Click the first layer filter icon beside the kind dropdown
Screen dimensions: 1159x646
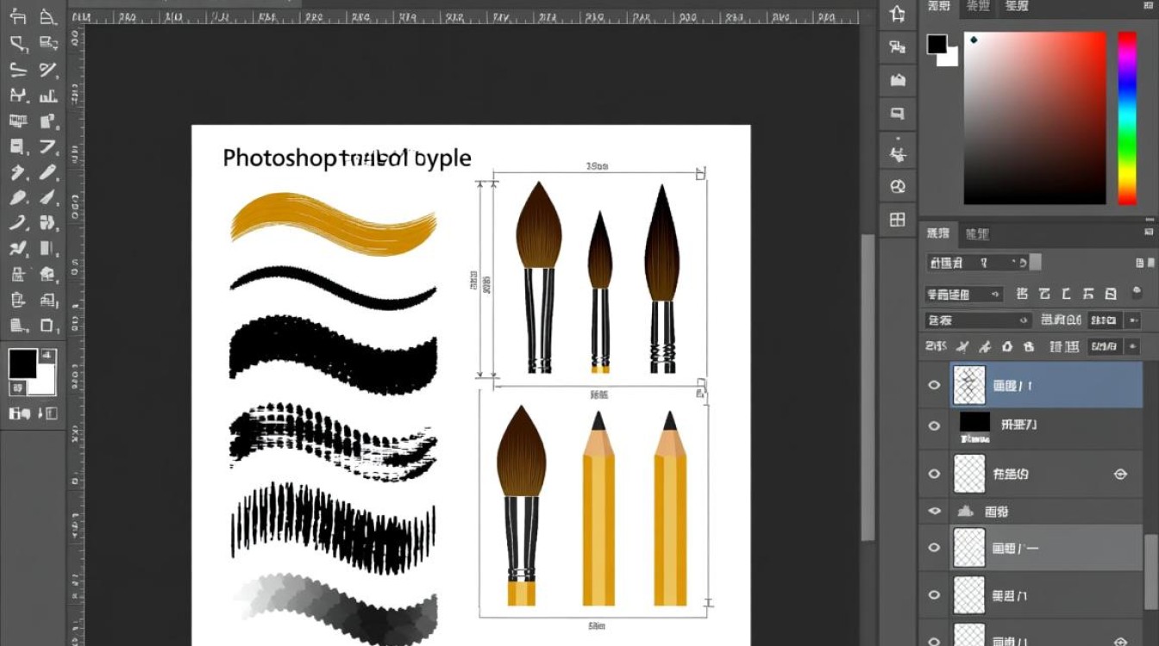coord(1021,294)
